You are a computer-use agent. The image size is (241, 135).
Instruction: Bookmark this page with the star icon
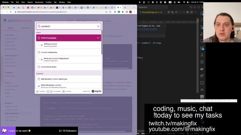[x=110, y=12]
